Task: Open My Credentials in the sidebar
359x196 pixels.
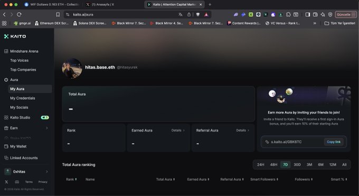Action: click(x=22, y=98)
